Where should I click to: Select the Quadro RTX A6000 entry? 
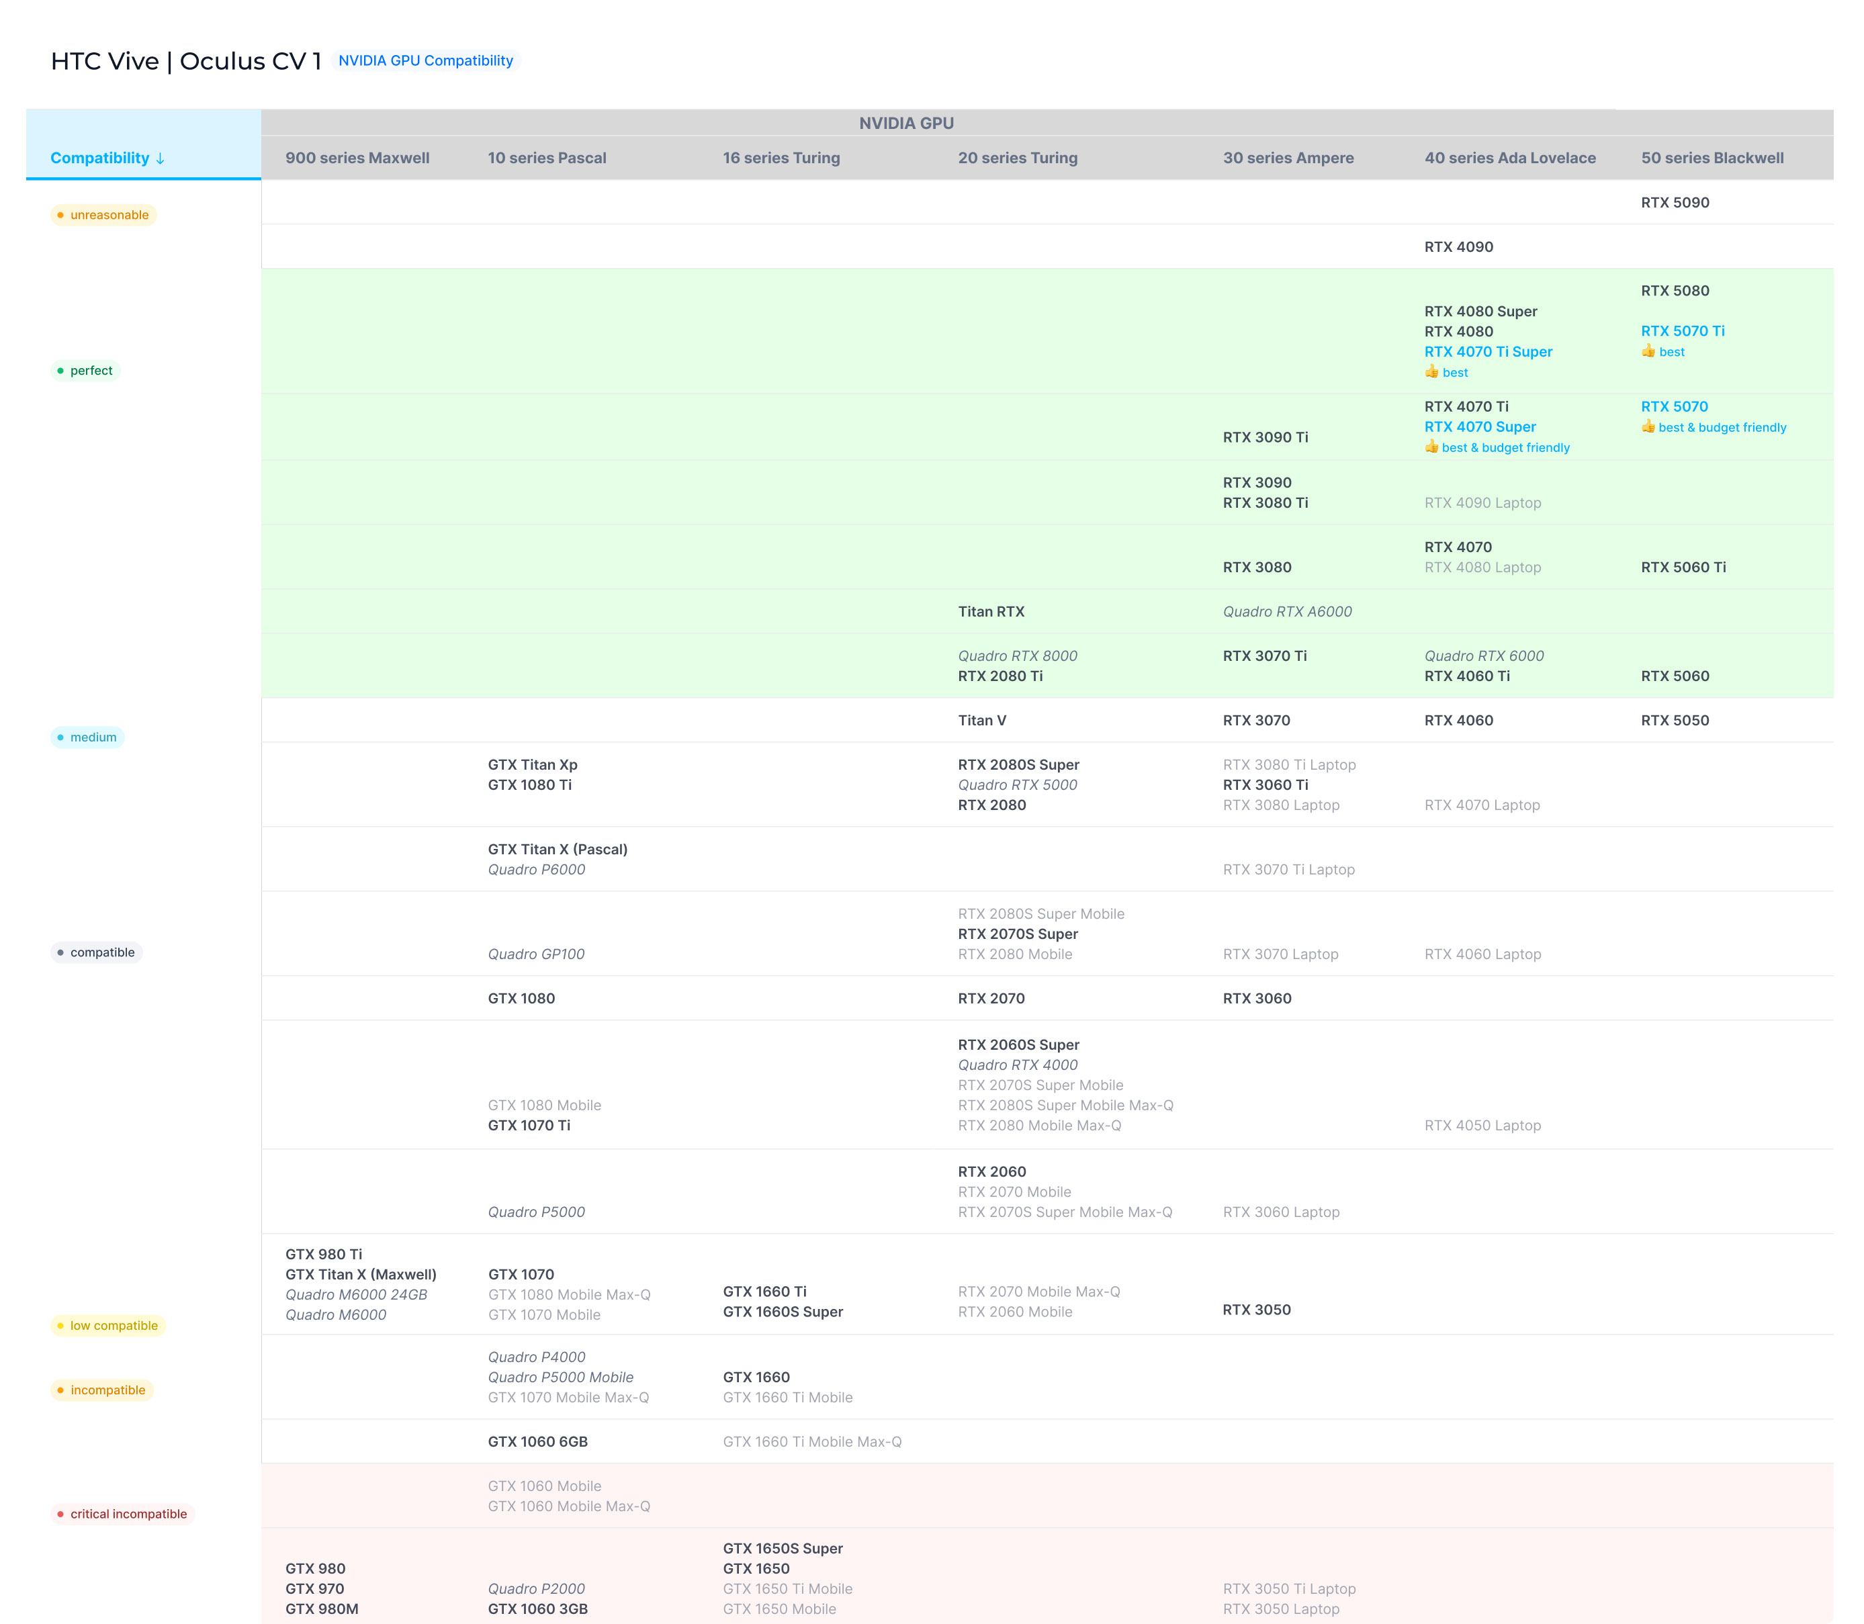pos(1287,612)
